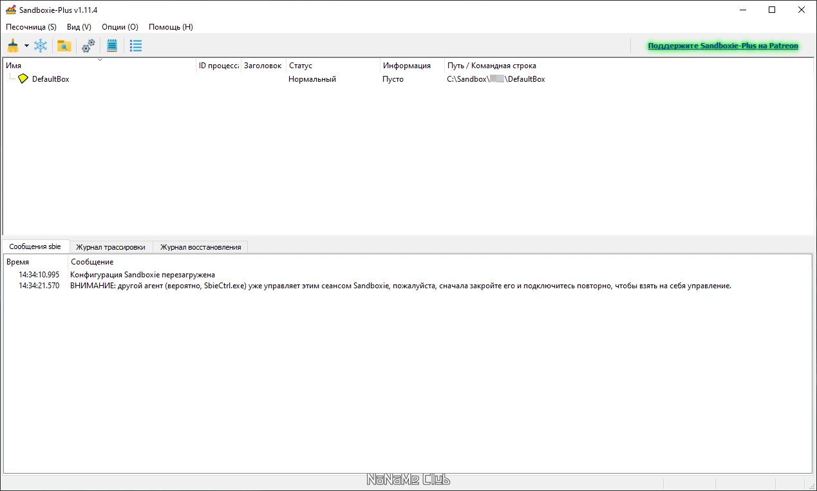Click the 14:34:21.570 timestamp
Viewport: 817px width, 491px height.
[39, 286]
